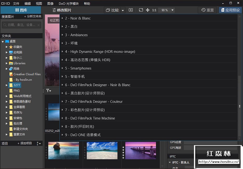Click the fit-to-screen icon in the toolbar

tap(141, 10)
